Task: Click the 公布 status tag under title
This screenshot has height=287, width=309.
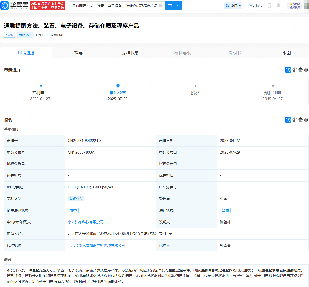Action: point(9,35)
